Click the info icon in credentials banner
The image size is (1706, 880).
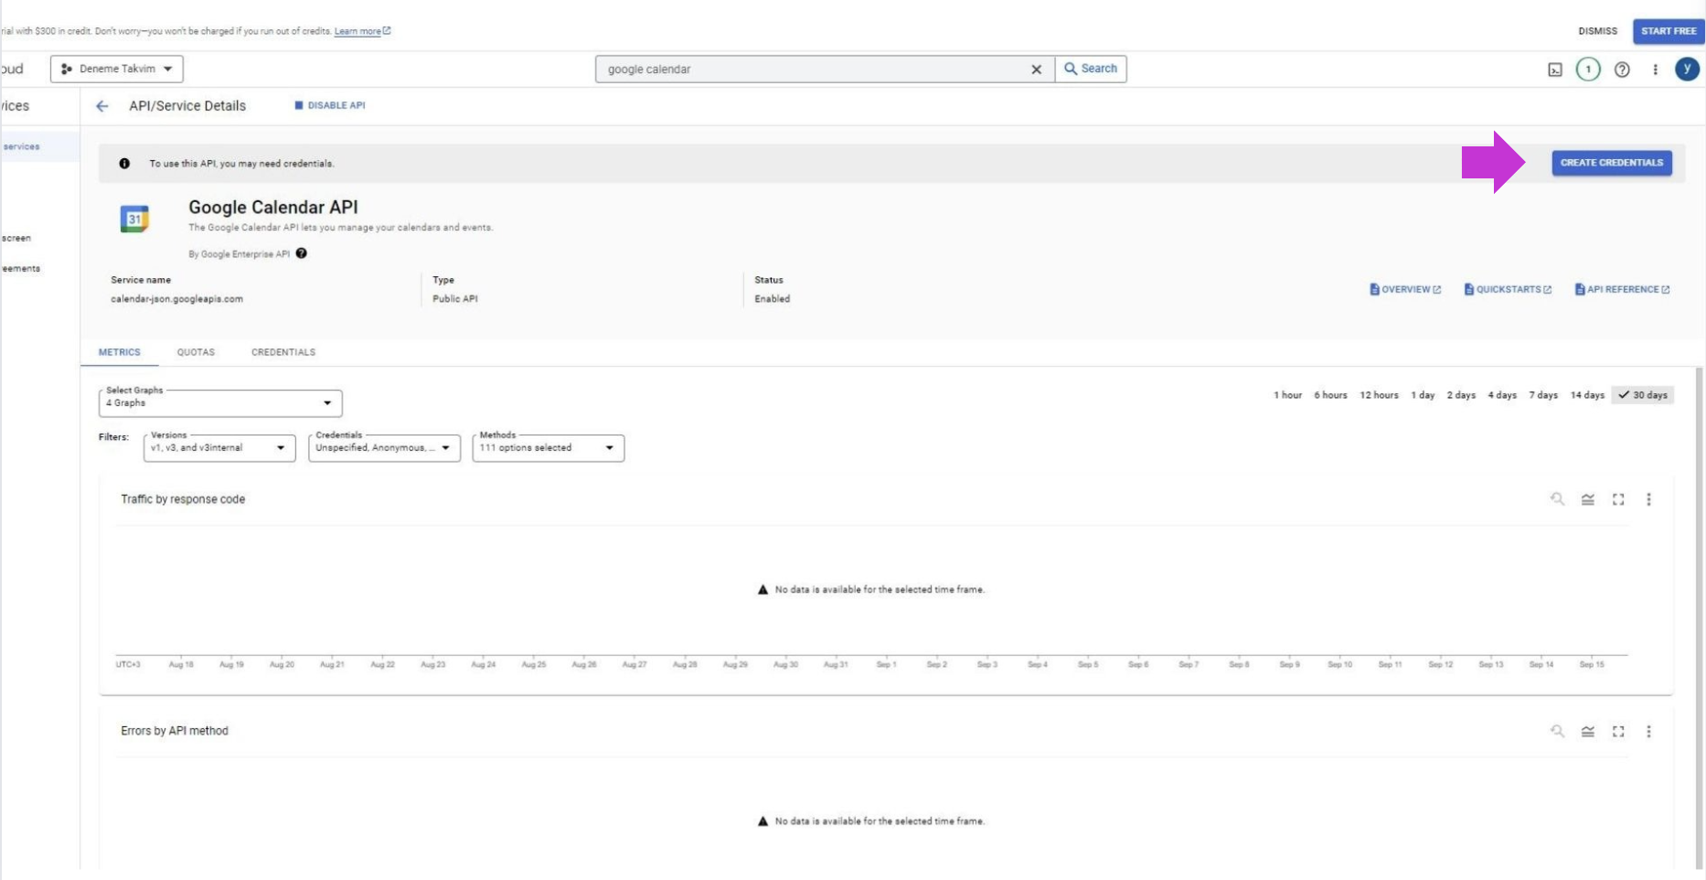(124, 164)
